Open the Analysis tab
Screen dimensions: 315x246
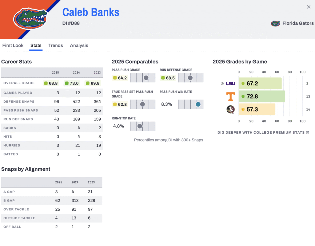(79, 45)
